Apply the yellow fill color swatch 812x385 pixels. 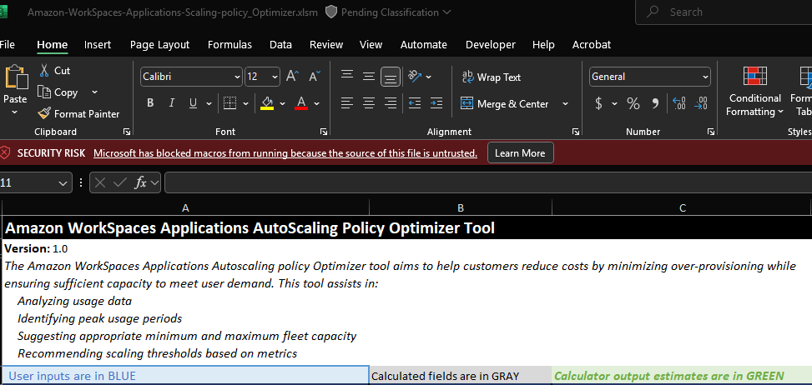pos(267,104)
